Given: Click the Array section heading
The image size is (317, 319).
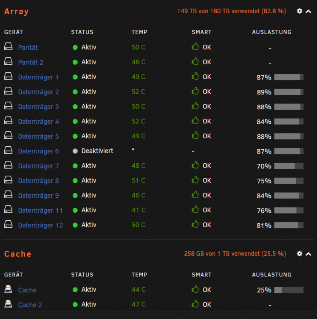Looking at the screenshot, I should click(x=17, y=11).
